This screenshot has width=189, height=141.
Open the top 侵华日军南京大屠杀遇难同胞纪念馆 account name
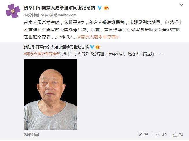click(59, 8)
